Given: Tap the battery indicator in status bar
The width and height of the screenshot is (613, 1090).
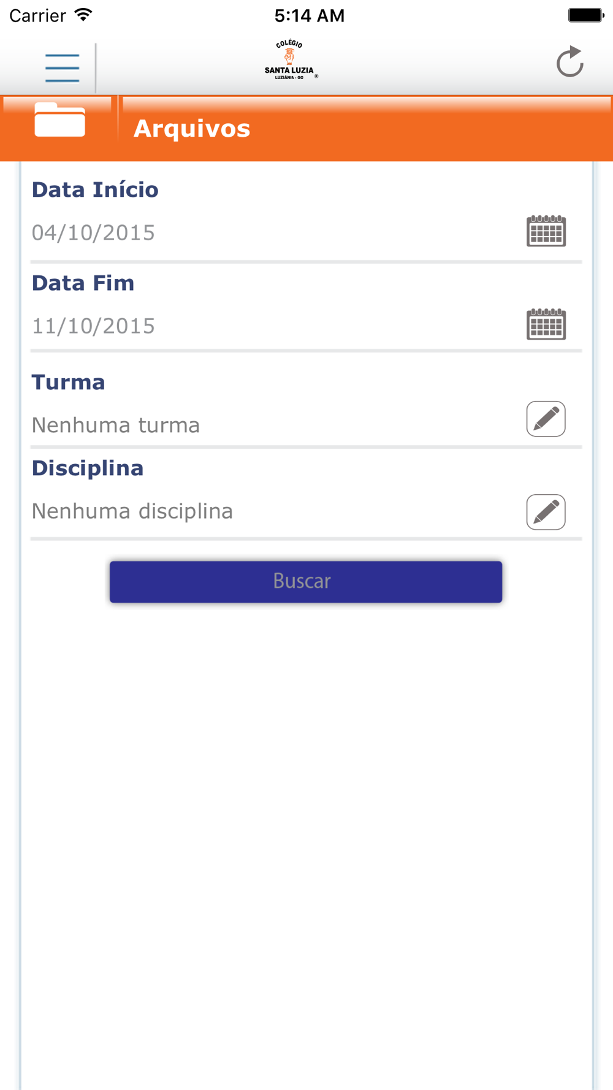Looking at the screenshot, I should click(x=586, y=15).
